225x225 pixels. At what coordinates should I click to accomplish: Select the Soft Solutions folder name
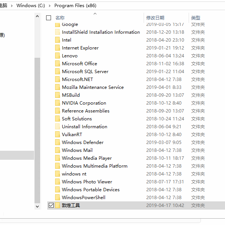point(77,119)
